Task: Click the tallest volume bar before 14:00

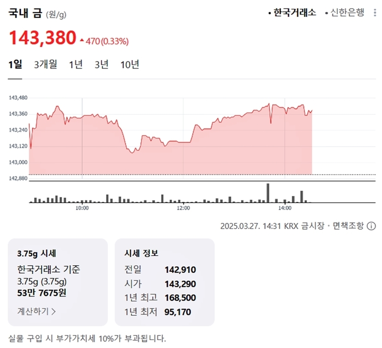Action: (268, 193)
